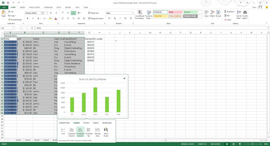270x146 pixels.
Task: Toggle Middle Align in the Alignment group
Action: pyautogui.click(x=68, y=13)
